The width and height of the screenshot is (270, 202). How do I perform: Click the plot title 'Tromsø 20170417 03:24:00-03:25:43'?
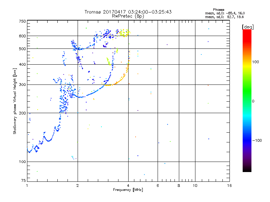click(128, 12)
